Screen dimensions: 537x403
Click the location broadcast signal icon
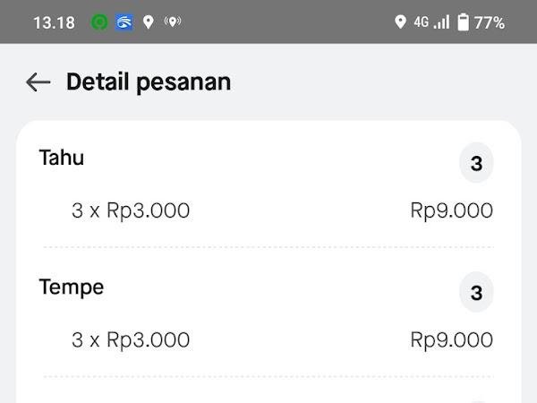(x=173, y=21)
